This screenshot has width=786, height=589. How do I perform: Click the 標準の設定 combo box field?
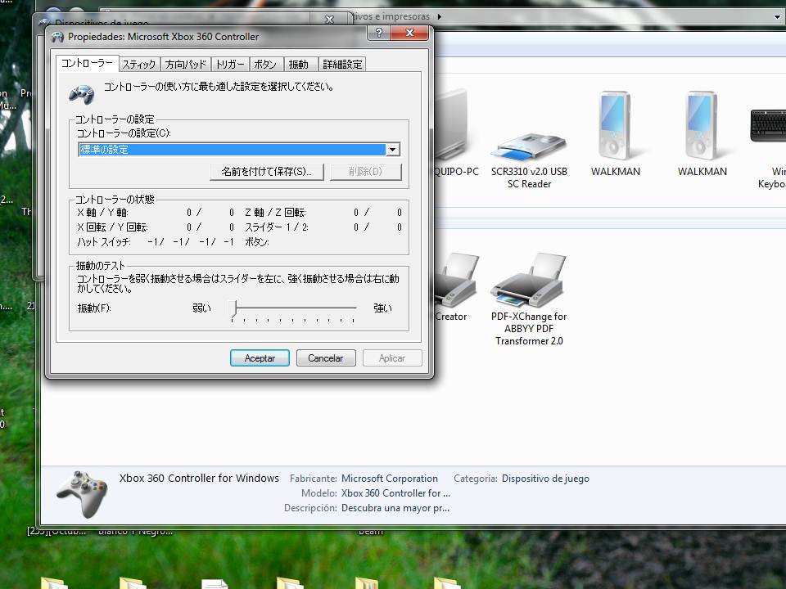point(239,149)
